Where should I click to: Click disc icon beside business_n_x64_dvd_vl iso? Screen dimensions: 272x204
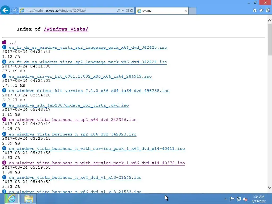[x=4, y=177]
